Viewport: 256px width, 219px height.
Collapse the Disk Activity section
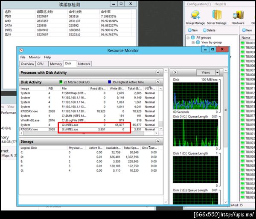pos(158,82)
